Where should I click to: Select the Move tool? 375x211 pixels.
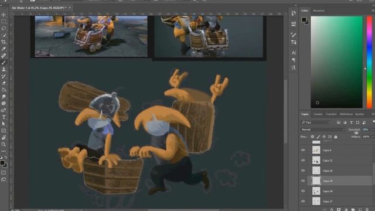[4, 15]
